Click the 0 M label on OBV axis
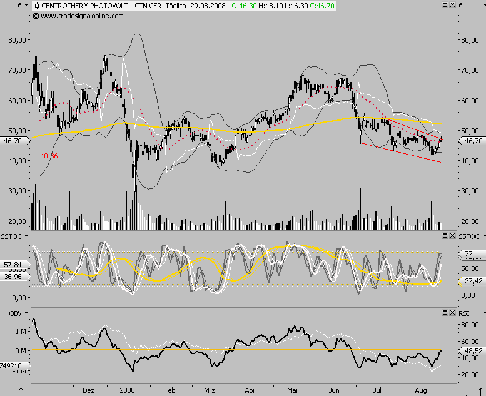Screen dimensions: 486x396 click(21, 351)
